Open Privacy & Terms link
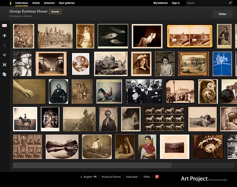Image resolution: width=237 pixels, height=187 pixels. tap(111, 177)
